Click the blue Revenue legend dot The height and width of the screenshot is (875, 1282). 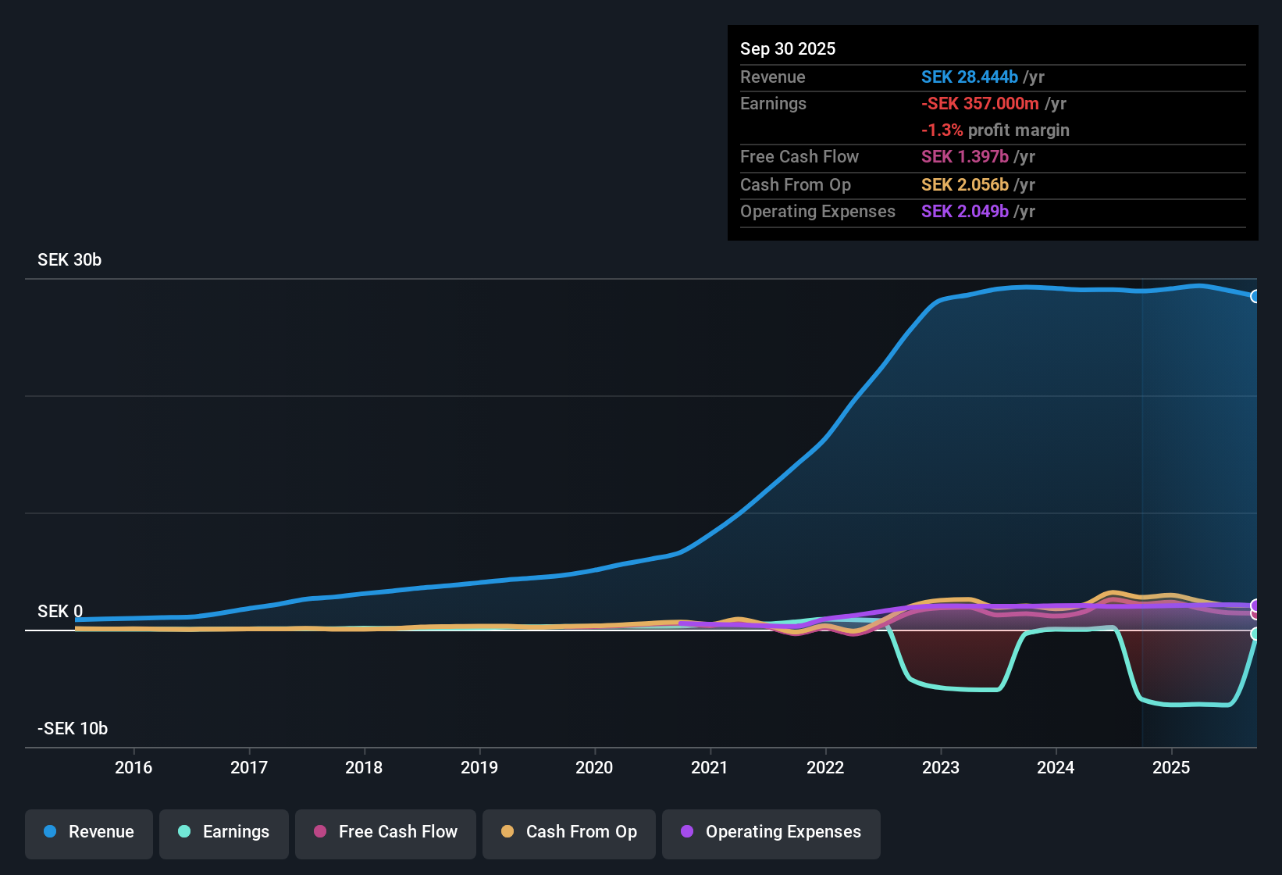coord(50,832)
